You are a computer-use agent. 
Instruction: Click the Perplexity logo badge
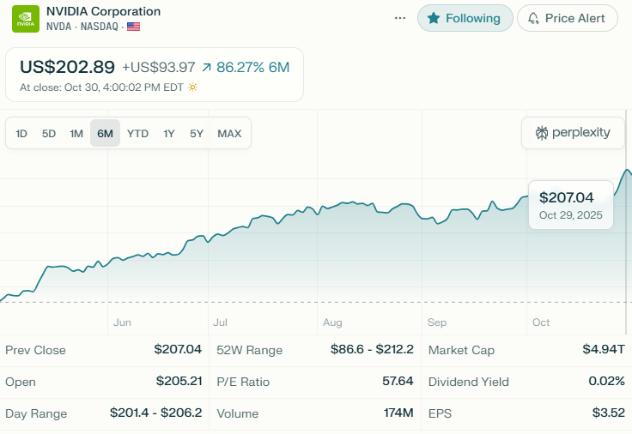(x=573, y=133)
